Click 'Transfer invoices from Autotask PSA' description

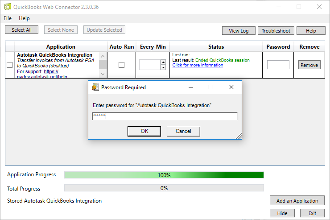pyautogui.click(x=56, y=60)
